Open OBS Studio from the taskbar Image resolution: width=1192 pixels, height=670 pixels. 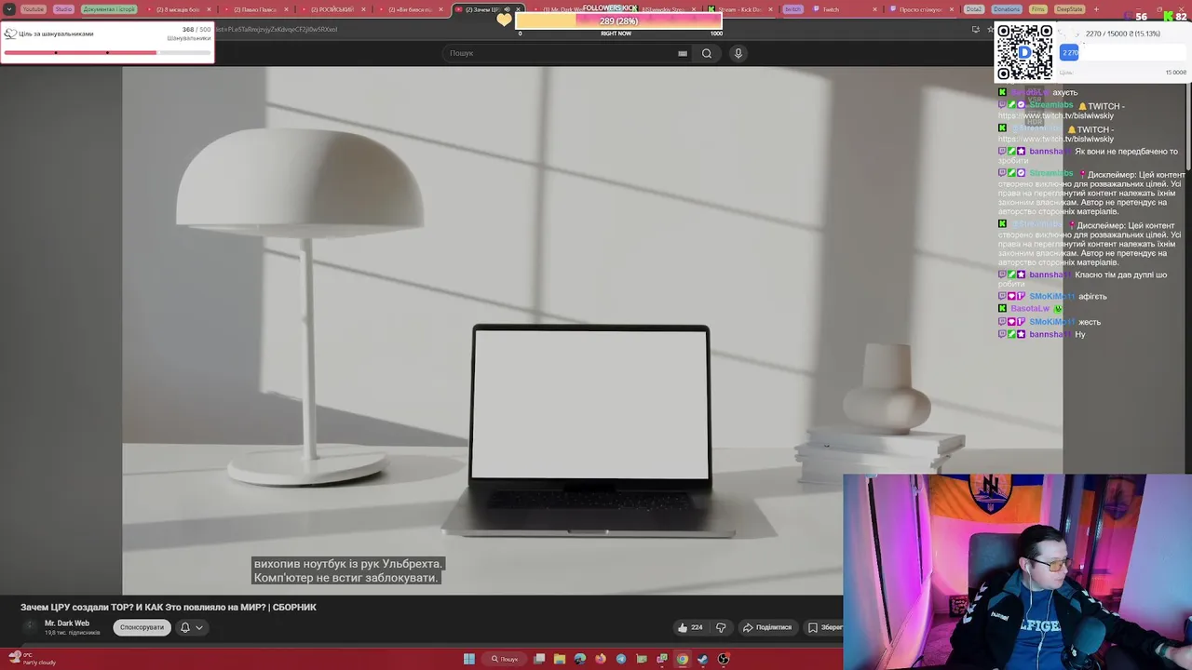(723, 659)
